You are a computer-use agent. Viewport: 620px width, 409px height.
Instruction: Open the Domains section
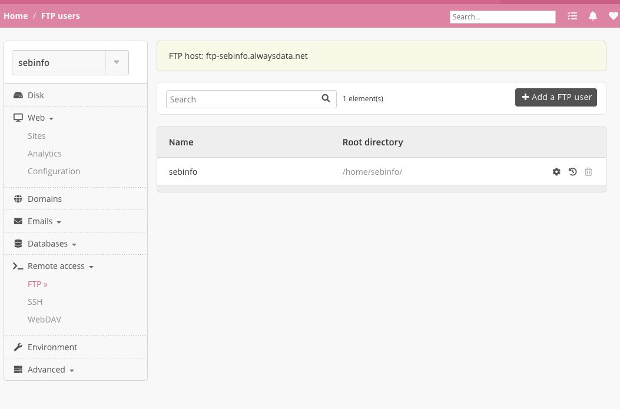point(45,199)
